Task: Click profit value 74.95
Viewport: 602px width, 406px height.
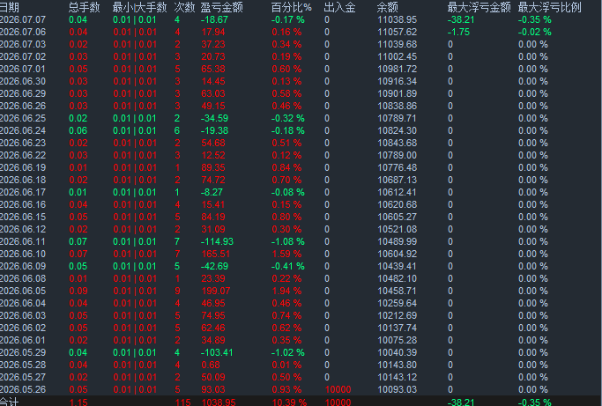Action: tap(213, 315)
